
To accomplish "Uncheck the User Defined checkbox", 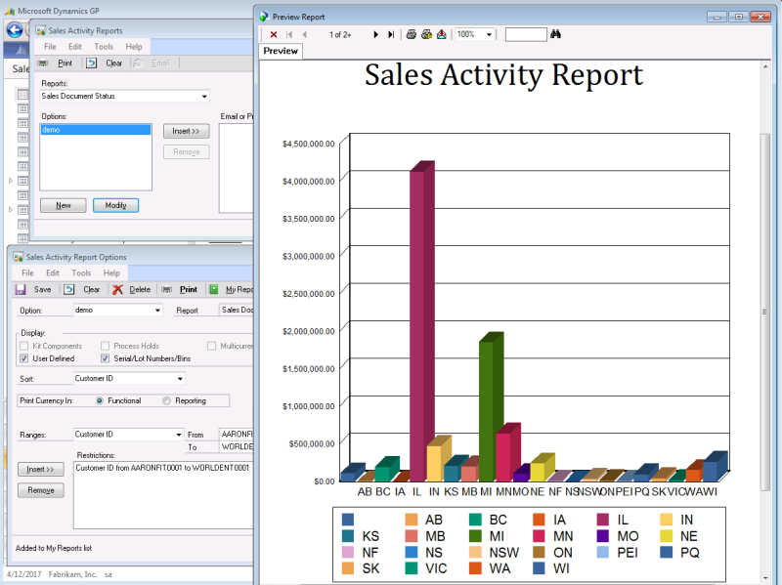I will click(x=24, y=358).
